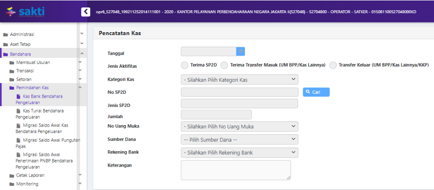Open the Setoran menu item

pyautogui.click(x=24, y=79)
